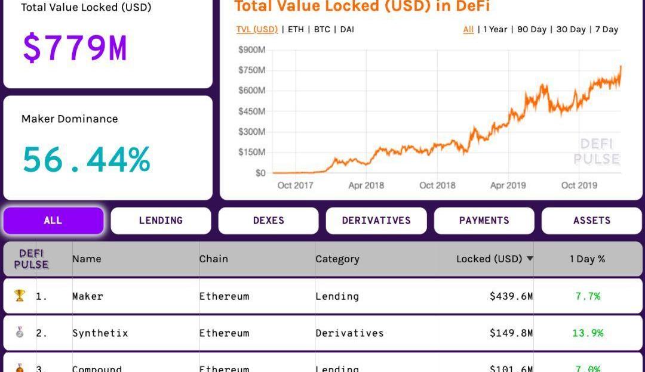This screenshot has width=645, height=372.
Task: Select the ALL category tab
Action: [x=53, y=221]
